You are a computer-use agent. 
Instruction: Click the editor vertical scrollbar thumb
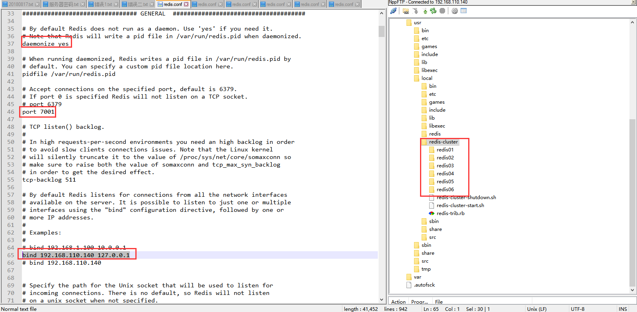click(x=381, y=31)
